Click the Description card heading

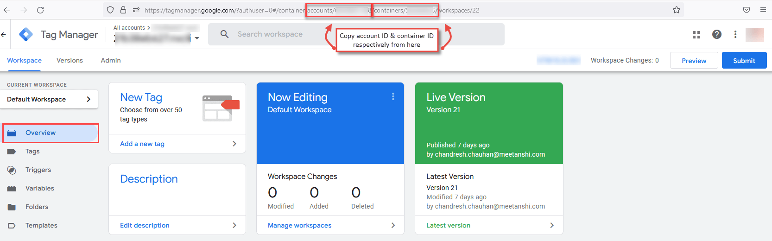click(149, 179)
